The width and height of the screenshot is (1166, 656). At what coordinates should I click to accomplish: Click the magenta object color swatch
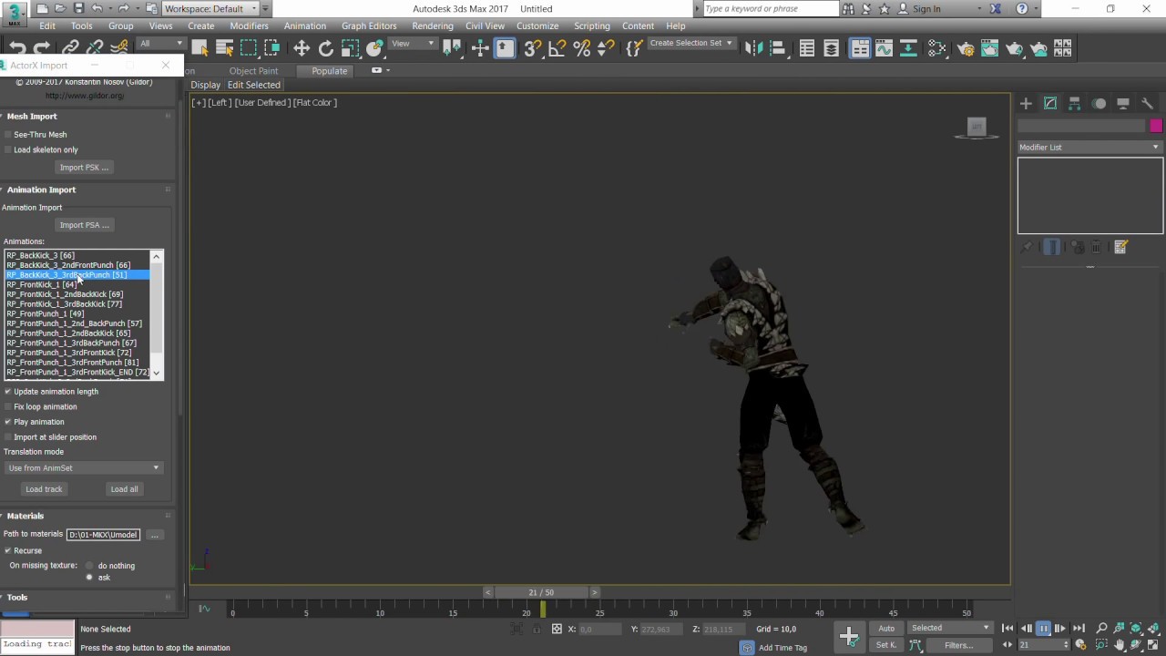coord(1156,126)
